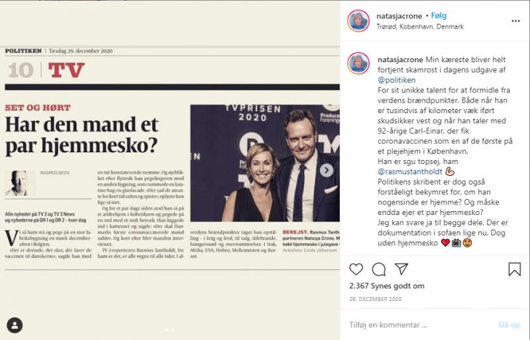Screen dimensions: 530x340
Task: View list of 2.367 Synes godt om
Action: coord(387,286)
